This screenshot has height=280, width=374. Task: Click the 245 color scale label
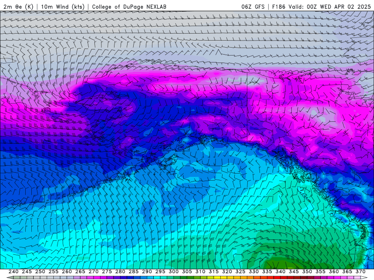click(27, 272)
